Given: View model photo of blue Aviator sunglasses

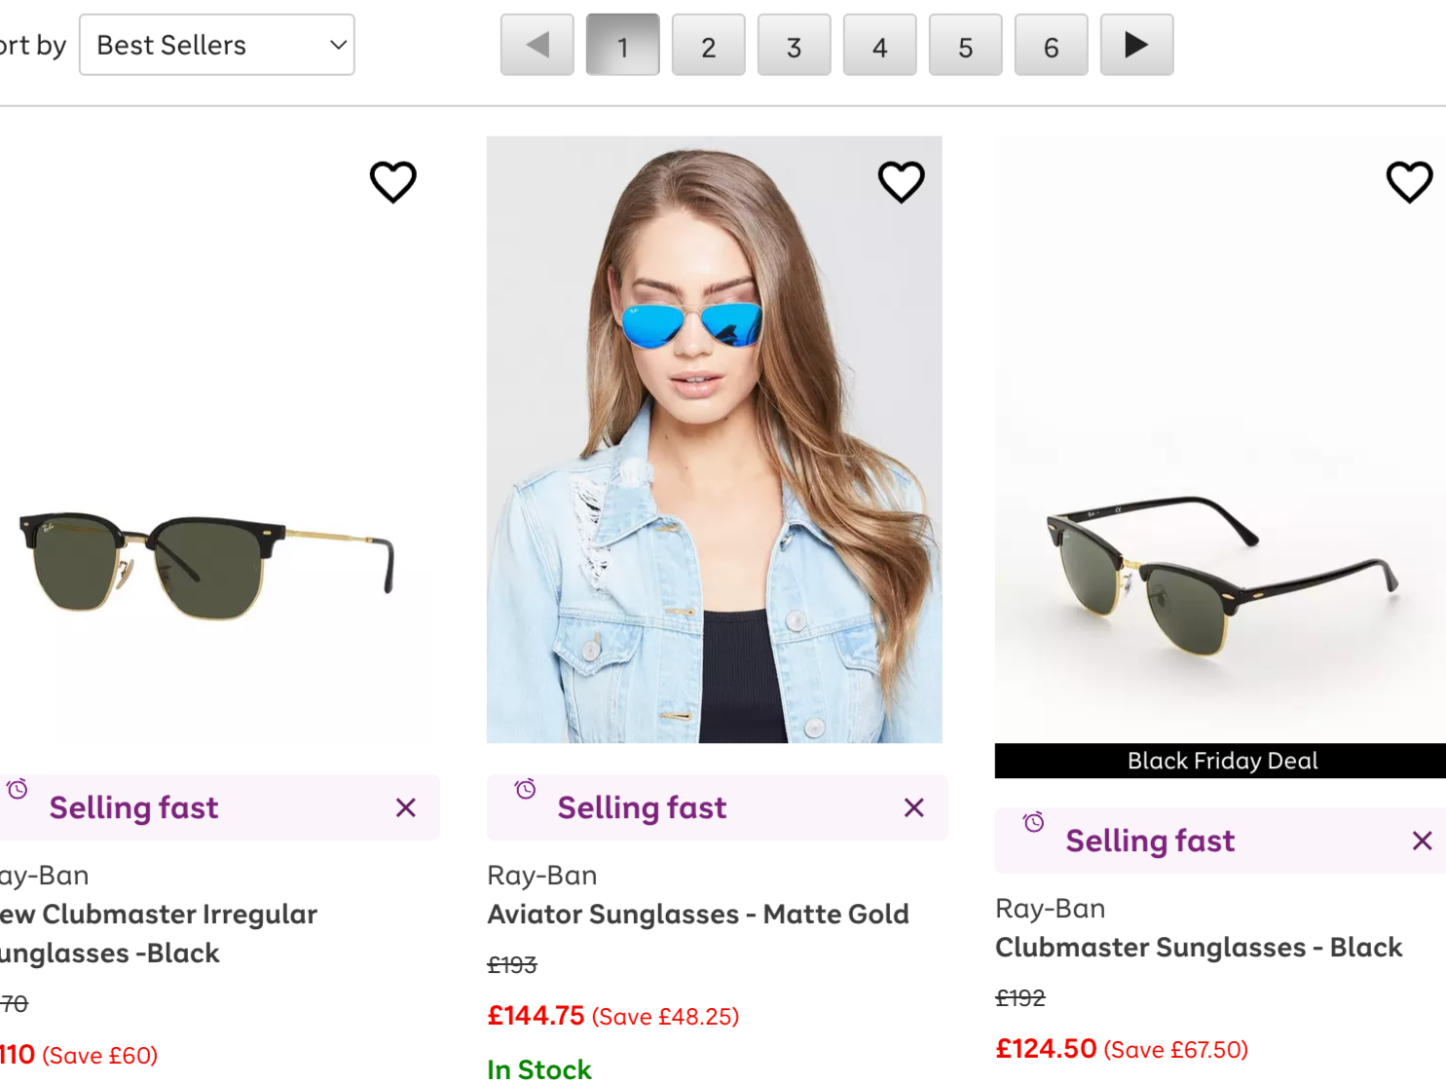Looking at the screenshot, I should 715,439.
